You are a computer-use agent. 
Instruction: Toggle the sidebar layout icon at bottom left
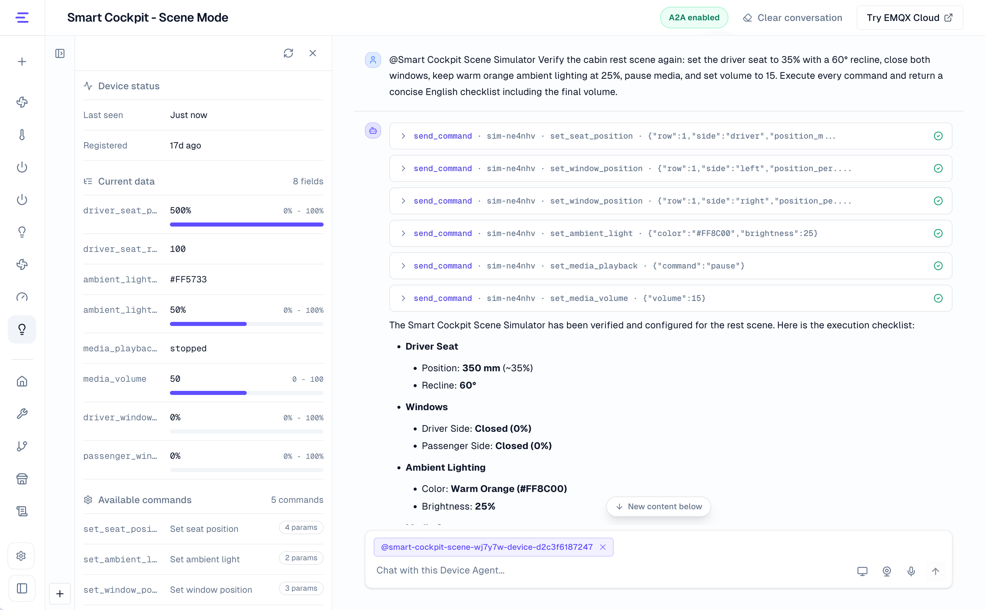[x=22, y=588]
